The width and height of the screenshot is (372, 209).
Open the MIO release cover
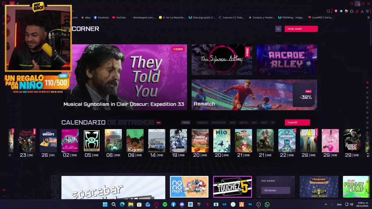click(x=222, y=141)
